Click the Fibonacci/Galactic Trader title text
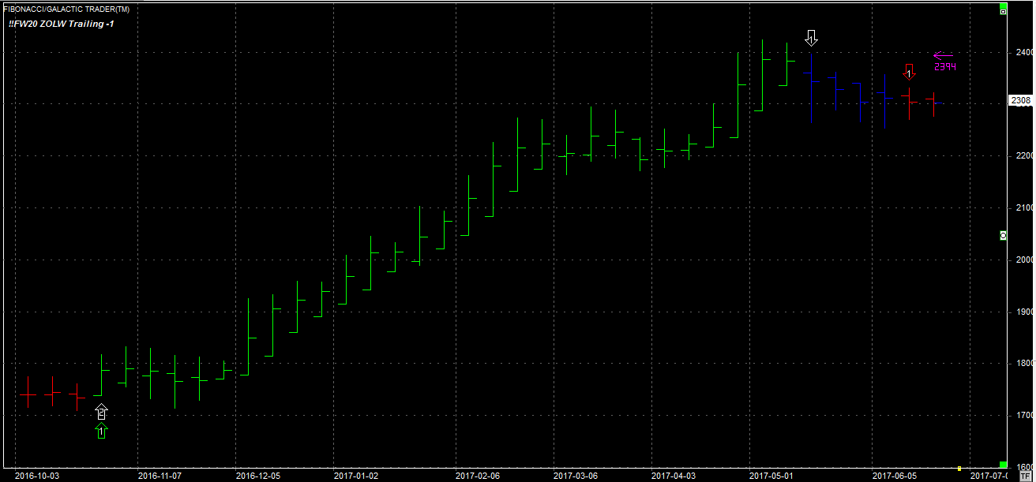Screen dimensions: 1036x482 pos(66,9)
